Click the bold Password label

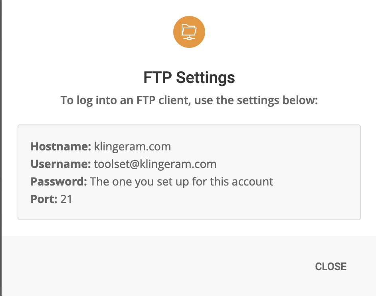click(59, 182)
